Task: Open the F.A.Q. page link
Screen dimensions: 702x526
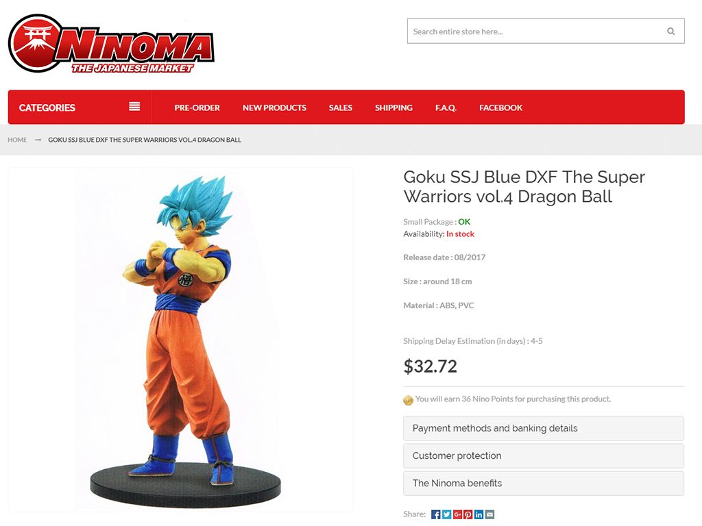Action: pyautogui.click(x=446, y=108)
